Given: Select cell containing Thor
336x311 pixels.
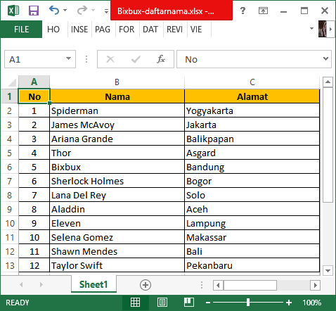Looking at the screenshot, I should (x=117, y=153).
